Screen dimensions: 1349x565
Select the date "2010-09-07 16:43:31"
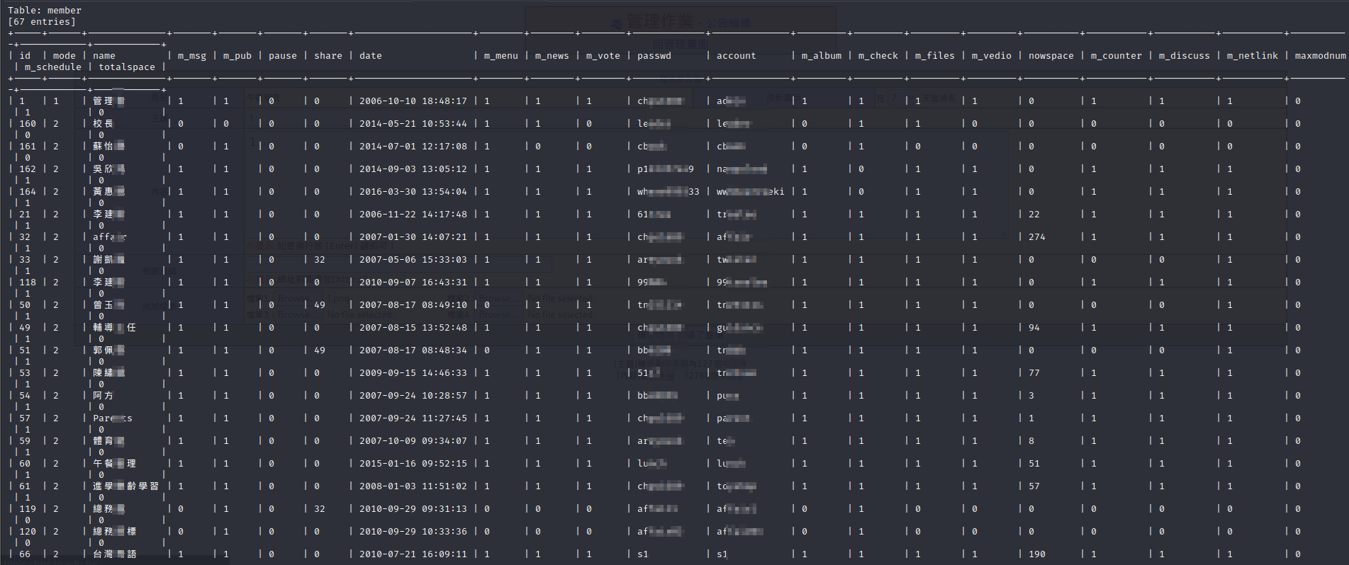(413, 282)
